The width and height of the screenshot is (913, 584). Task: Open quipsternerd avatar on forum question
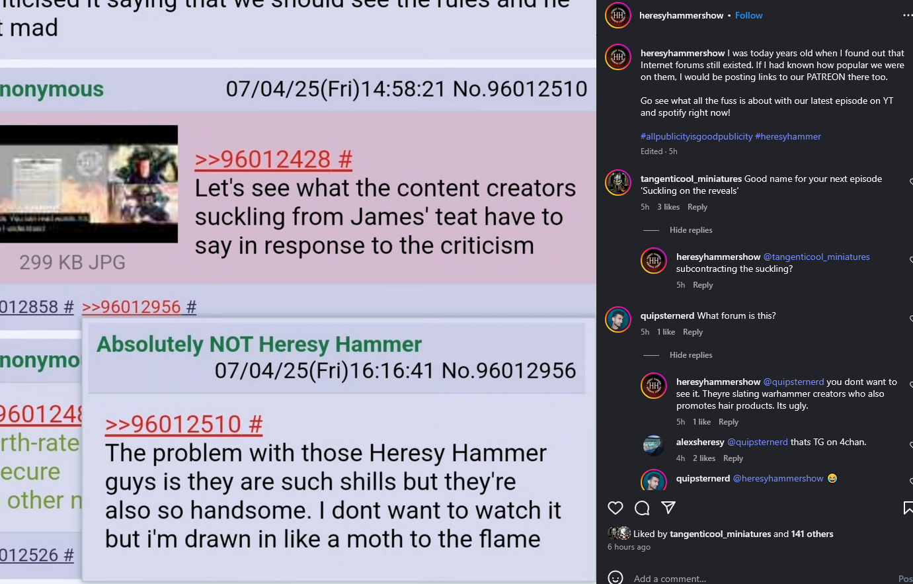pos(618,319)
